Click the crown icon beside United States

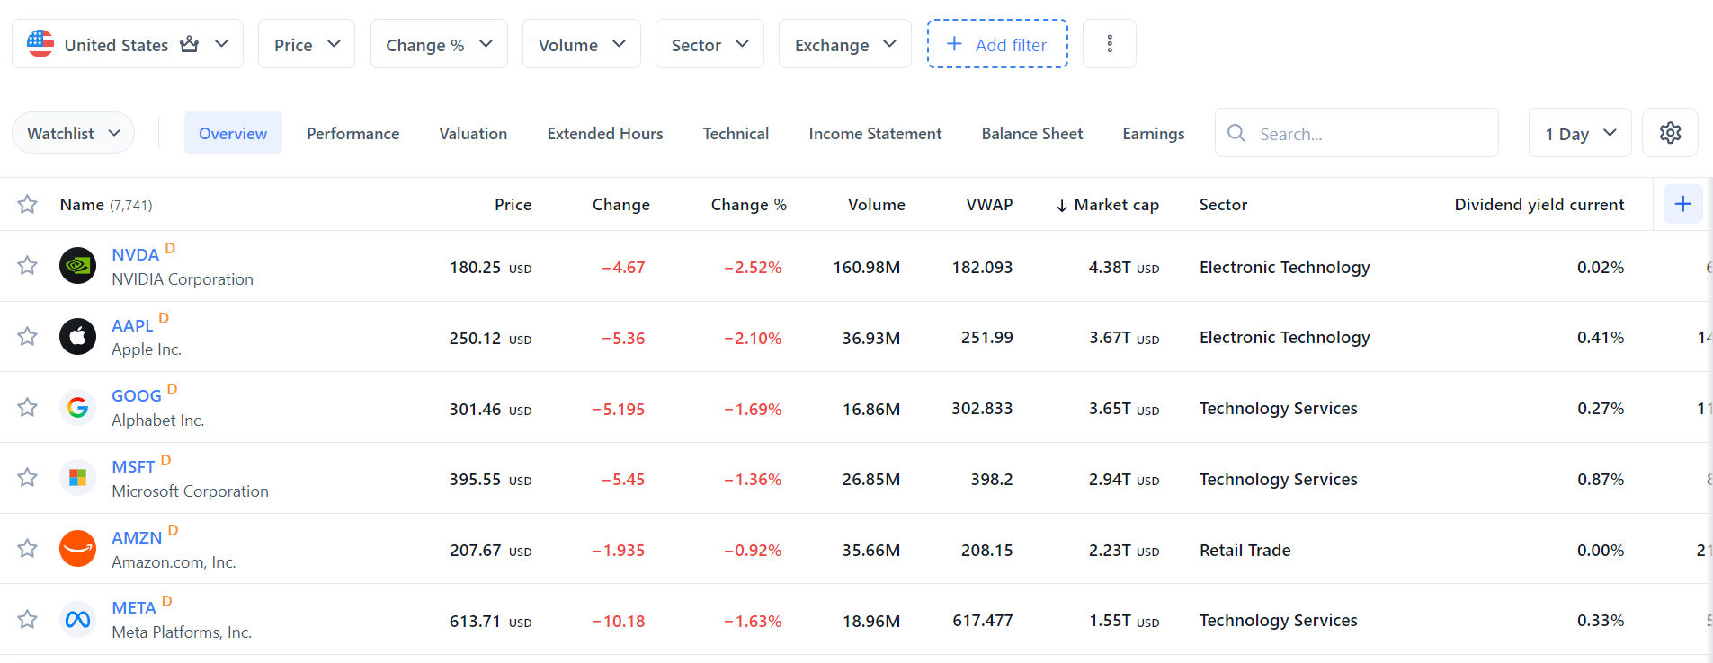tap(189, 44)
